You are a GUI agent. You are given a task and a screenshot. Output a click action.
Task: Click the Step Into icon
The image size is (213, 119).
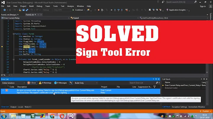(115, 10)
